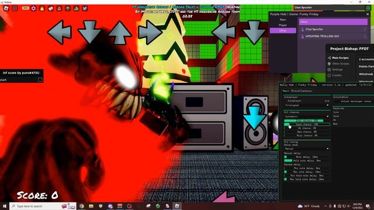Adjust the Bad chance slider
374x210 pixels.
[x=307, y=132]
